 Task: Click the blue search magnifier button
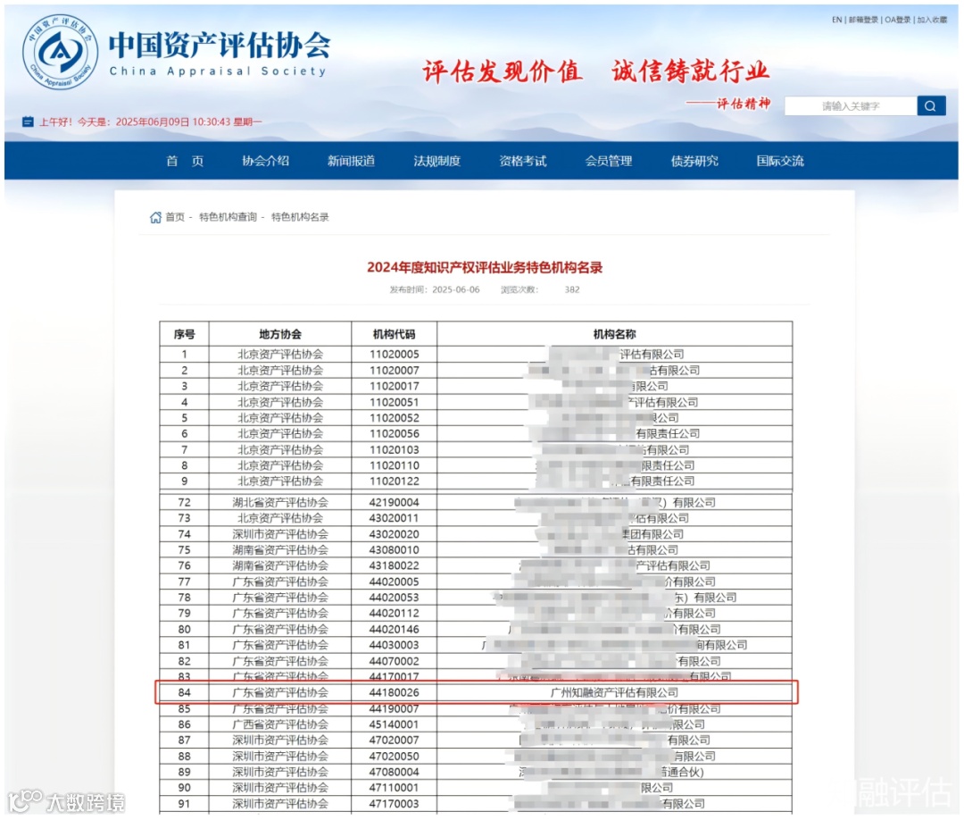(x=931, y=105)
